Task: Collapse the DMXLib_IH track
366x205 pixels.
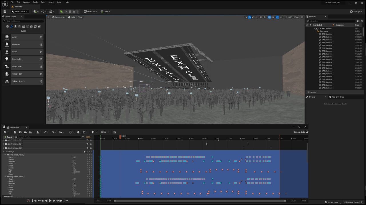Action: pos(3,152)
